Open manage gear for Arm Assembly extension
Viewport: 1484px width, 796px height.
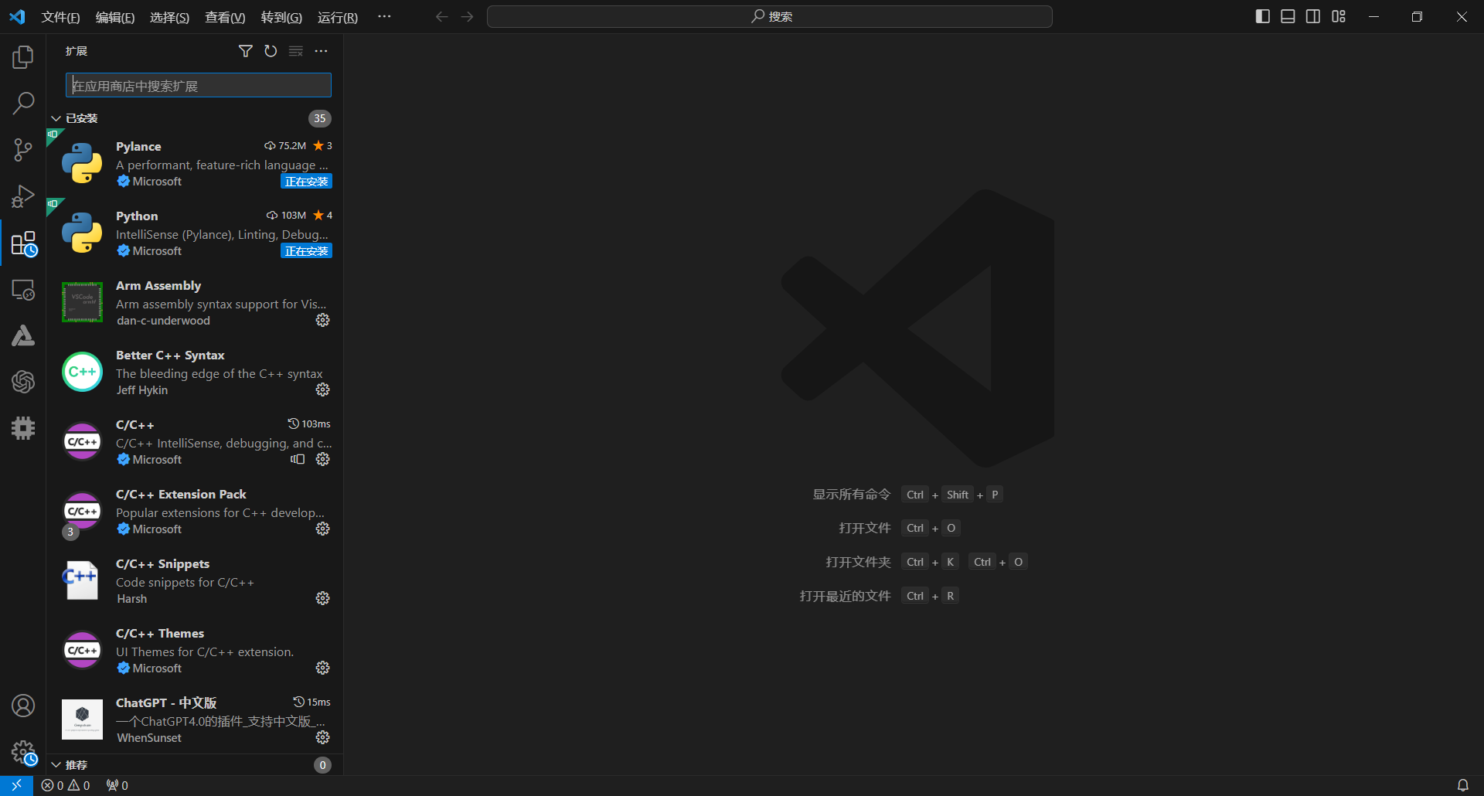point(323,320)
